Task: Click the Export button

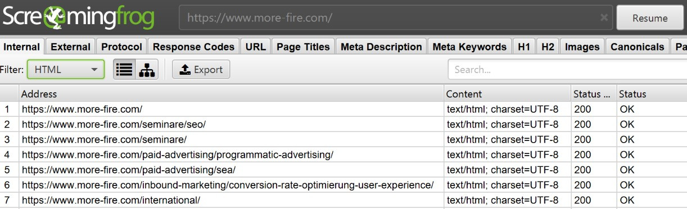Action: (x=201, y=70)
